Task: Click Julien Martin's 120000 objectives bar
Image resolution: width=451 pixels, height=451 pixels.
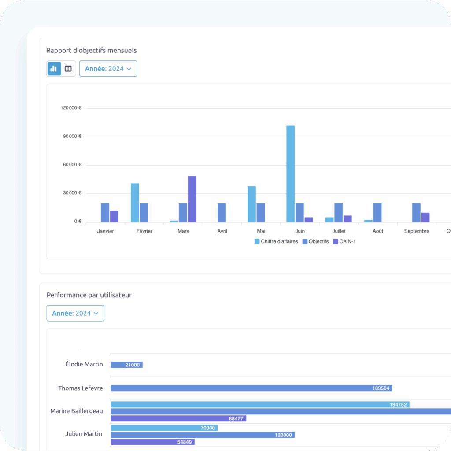Action: (202, 435)
